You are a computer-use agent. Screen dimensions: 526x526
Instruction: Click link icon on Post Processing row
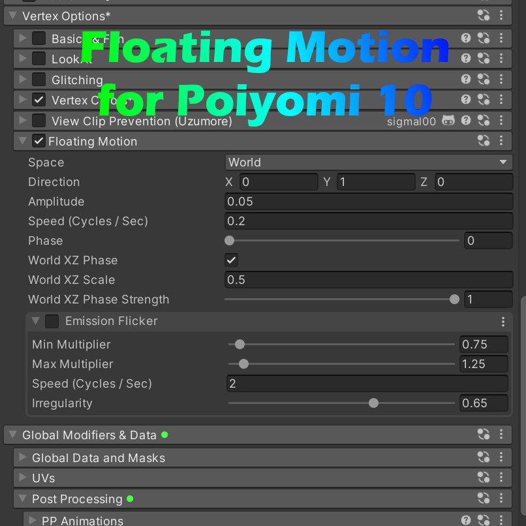click(484, 499)
